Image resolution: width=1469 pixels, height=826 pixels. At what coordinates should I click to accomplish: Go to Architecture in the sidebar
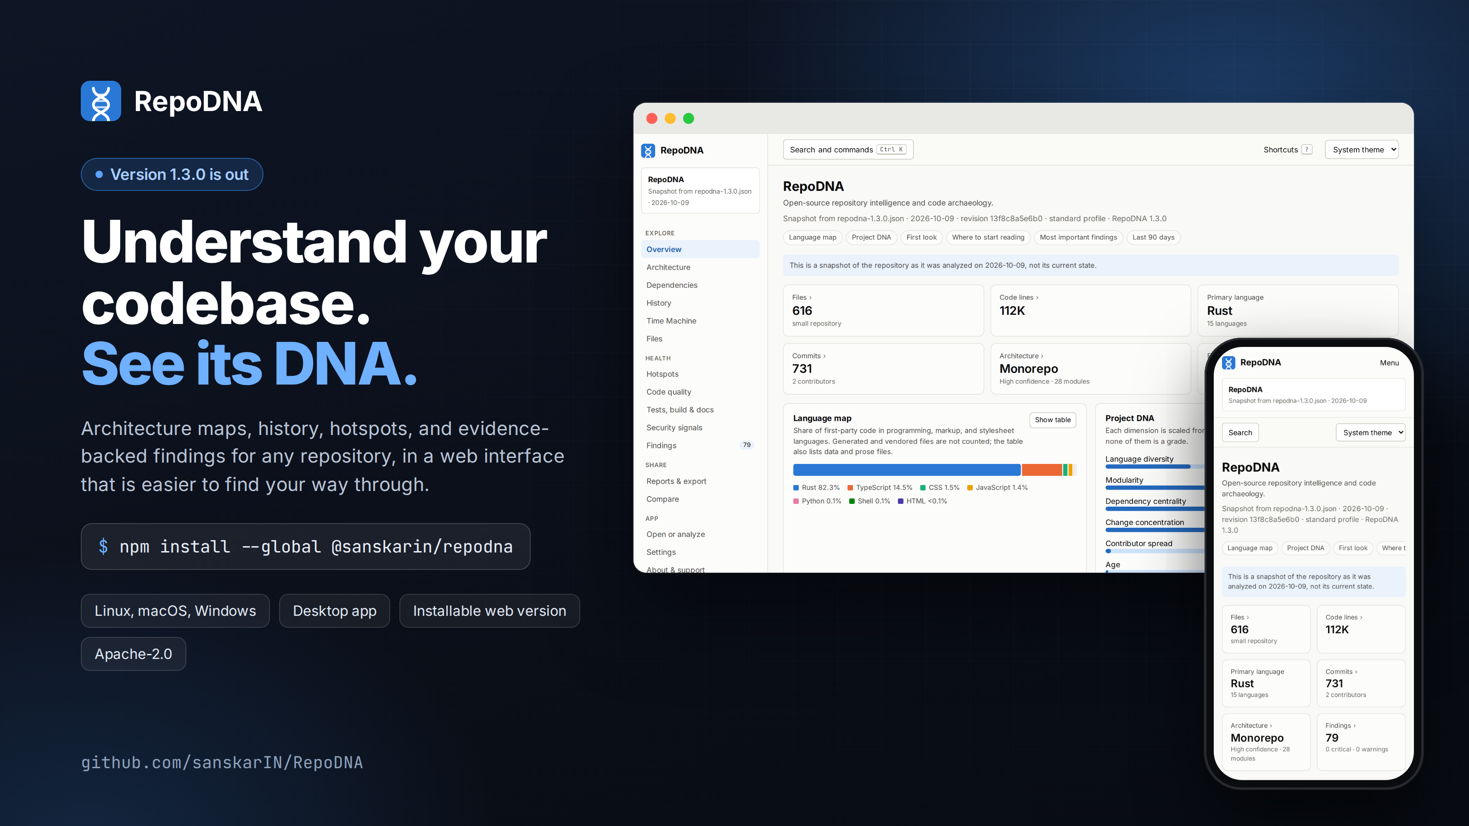point(700,267)
